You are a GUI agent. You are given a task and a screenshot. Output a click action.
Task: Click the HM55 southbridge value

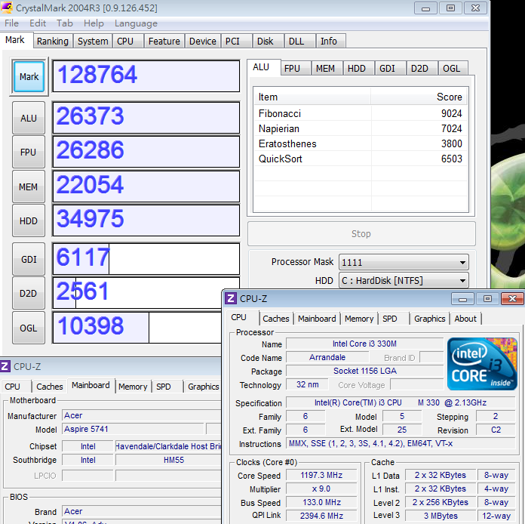point(168,460)
